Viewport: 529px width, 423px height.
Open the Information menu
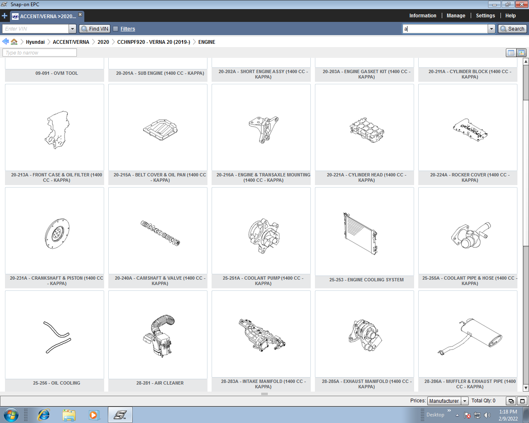point(423,16)
